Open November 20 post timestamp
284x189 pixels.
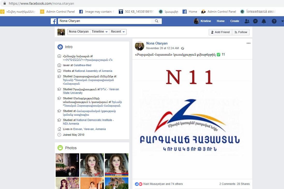pyautogui.click(x=163, y=48)
